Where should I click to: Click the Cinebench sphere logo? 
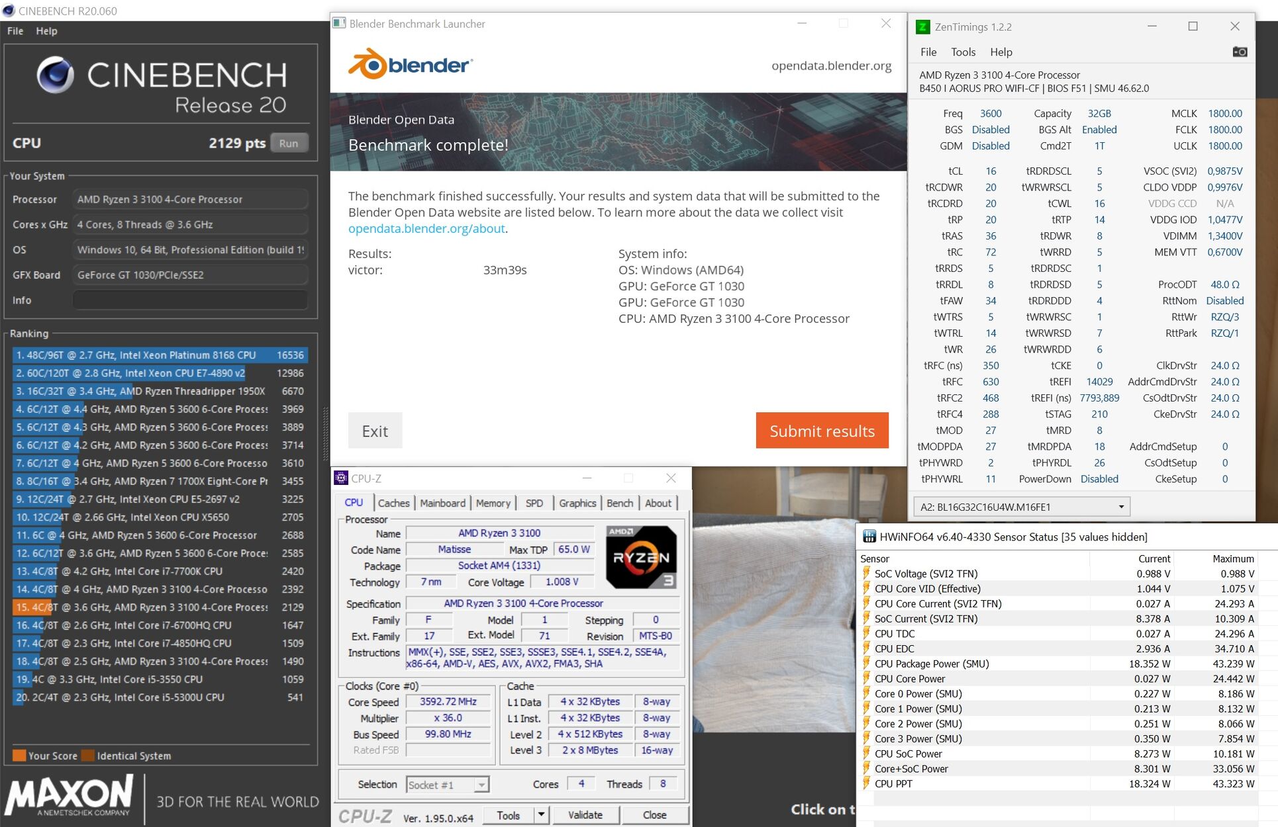coord(56,75)
